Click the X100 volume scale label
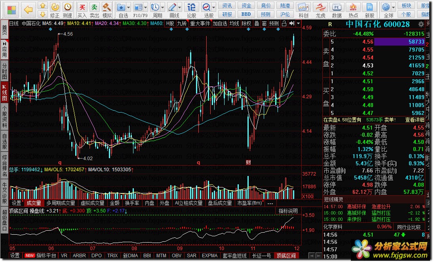Screen dimensions: 434x262 [x=308, y=196]
